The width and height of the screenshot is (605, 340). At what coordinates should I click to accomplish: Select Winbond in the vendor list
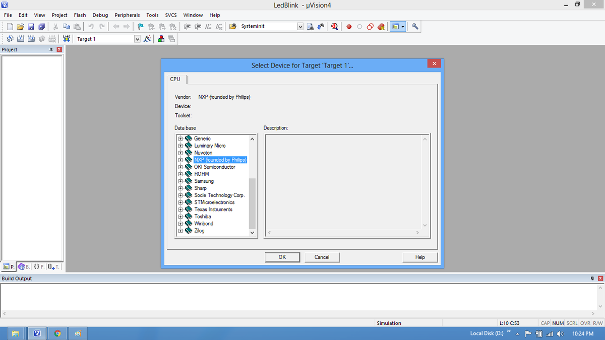(204, 224)
